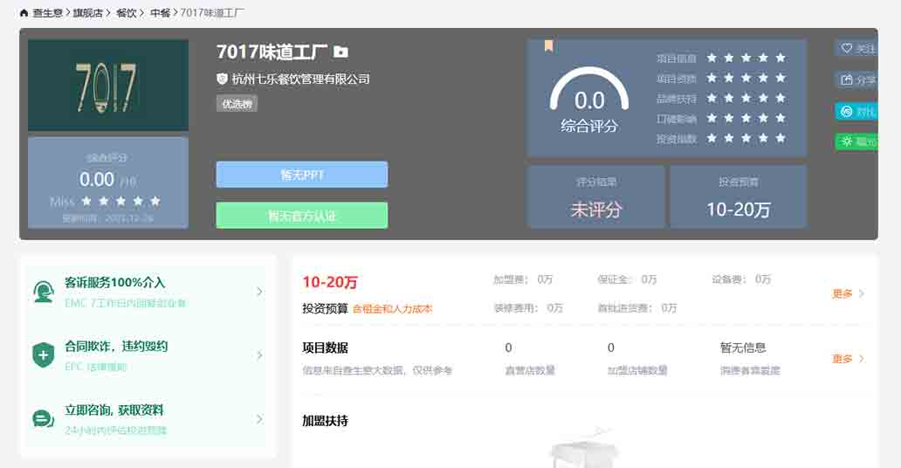901x468 pixels.
Task: Expand the 合同欺诈, 违约毁约 chevron arrow
Action: [x=259, y=355]
